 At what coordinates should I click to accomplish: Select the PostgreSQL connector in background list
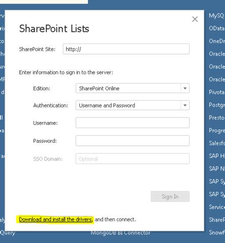click(217, 105)
